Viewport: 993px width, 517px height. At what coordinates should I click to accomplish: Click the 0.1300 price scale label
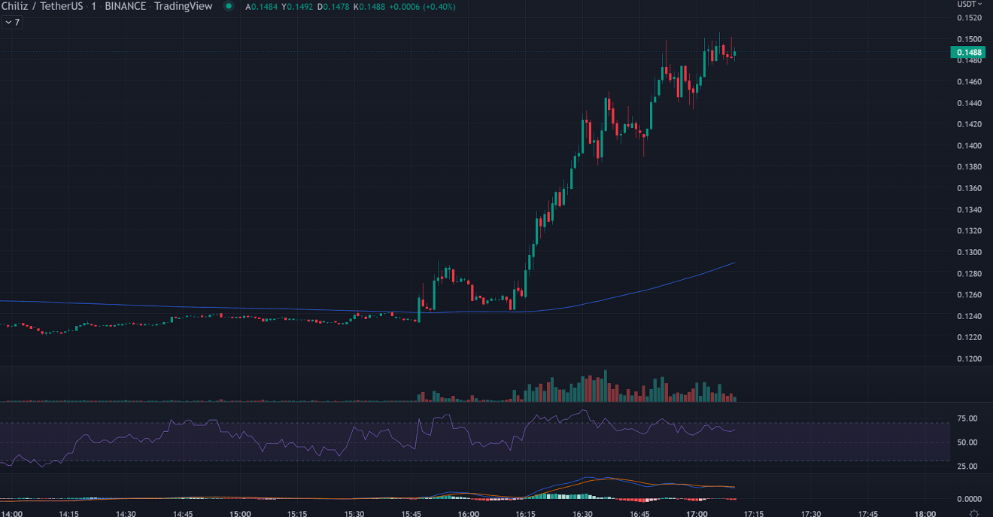[x=967, y=252]
